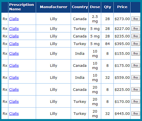Buy the $170.00 Turkey 20 mg option
The height and width of the screenshot is (121, 142).
click(x=136, y=101)
